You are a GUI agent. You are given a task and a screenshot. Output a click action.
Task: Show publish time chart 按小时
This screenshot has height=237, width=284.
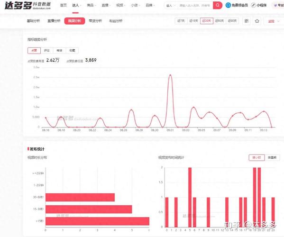pyautogui.click(x=257, y=157)
